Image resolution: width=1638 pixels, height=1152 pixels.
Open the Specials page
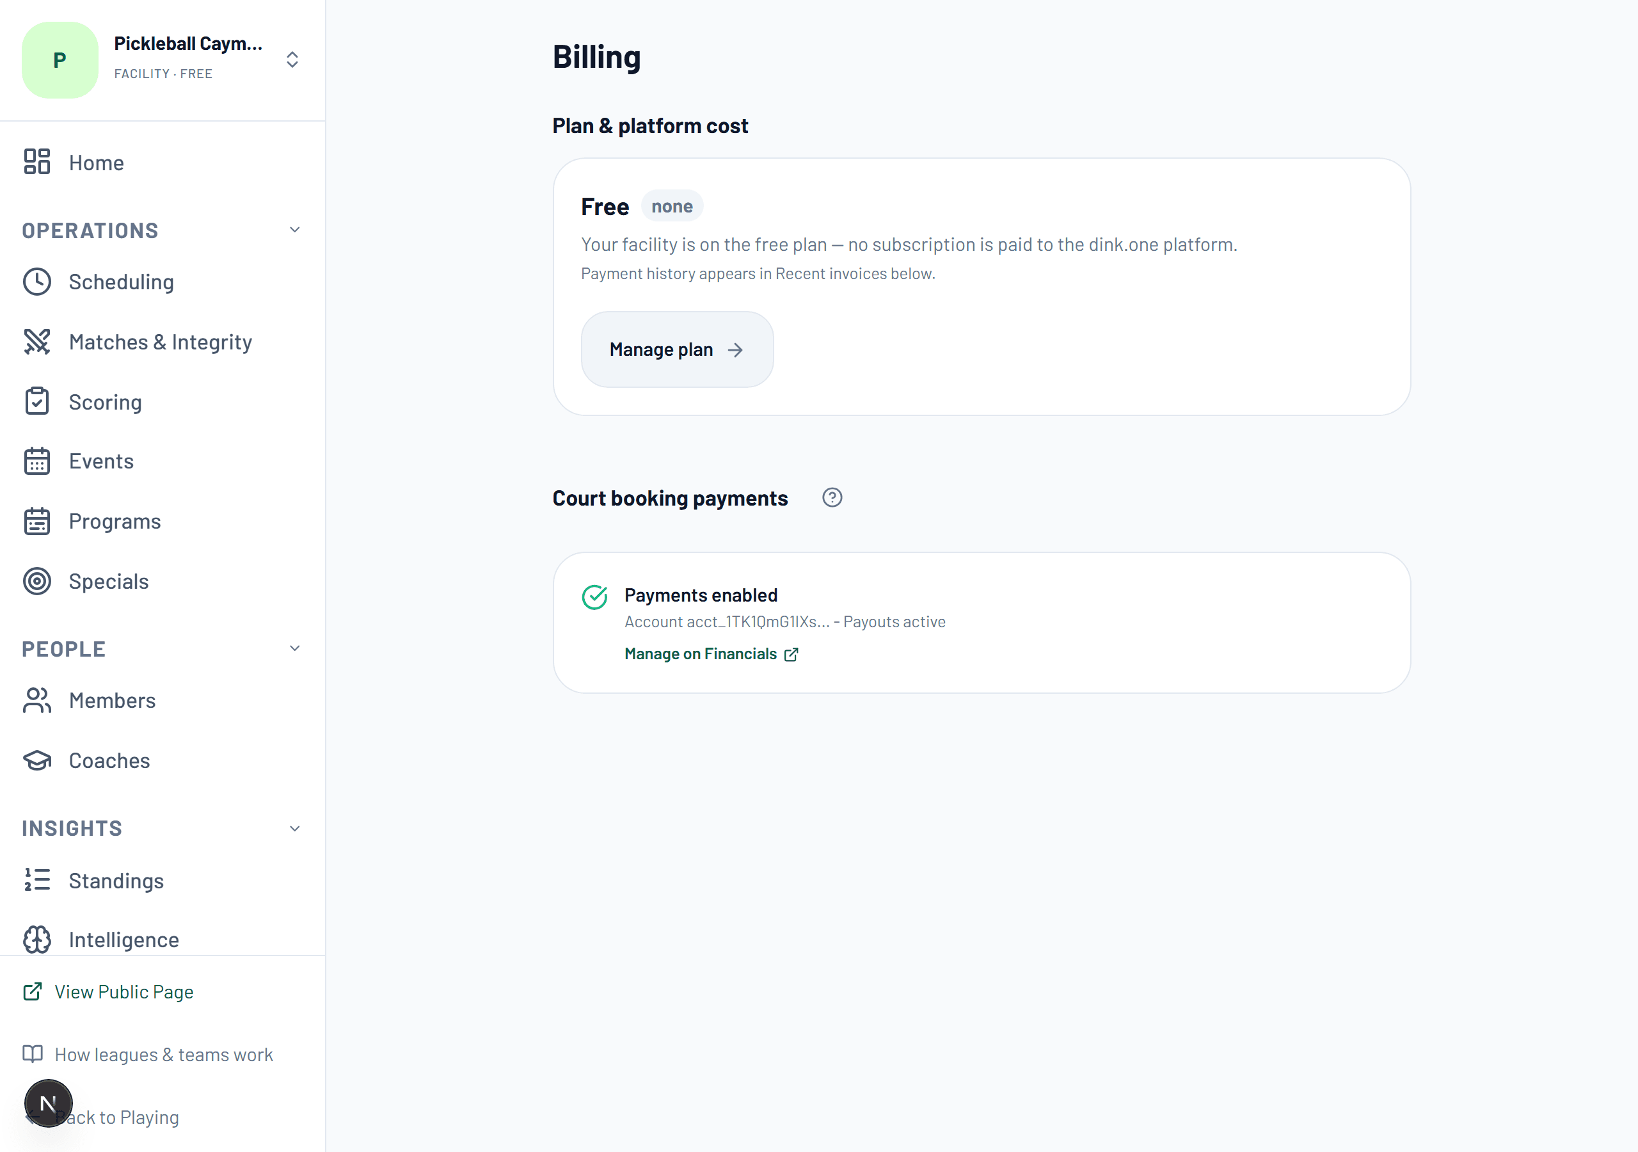[163, 581]
